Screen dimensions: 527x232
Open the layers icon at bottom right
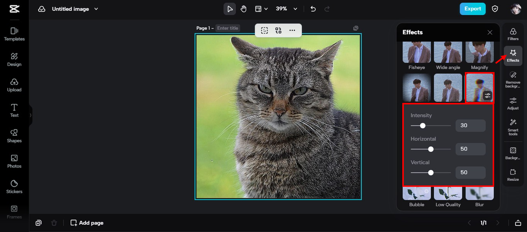[x=518, y=223]
